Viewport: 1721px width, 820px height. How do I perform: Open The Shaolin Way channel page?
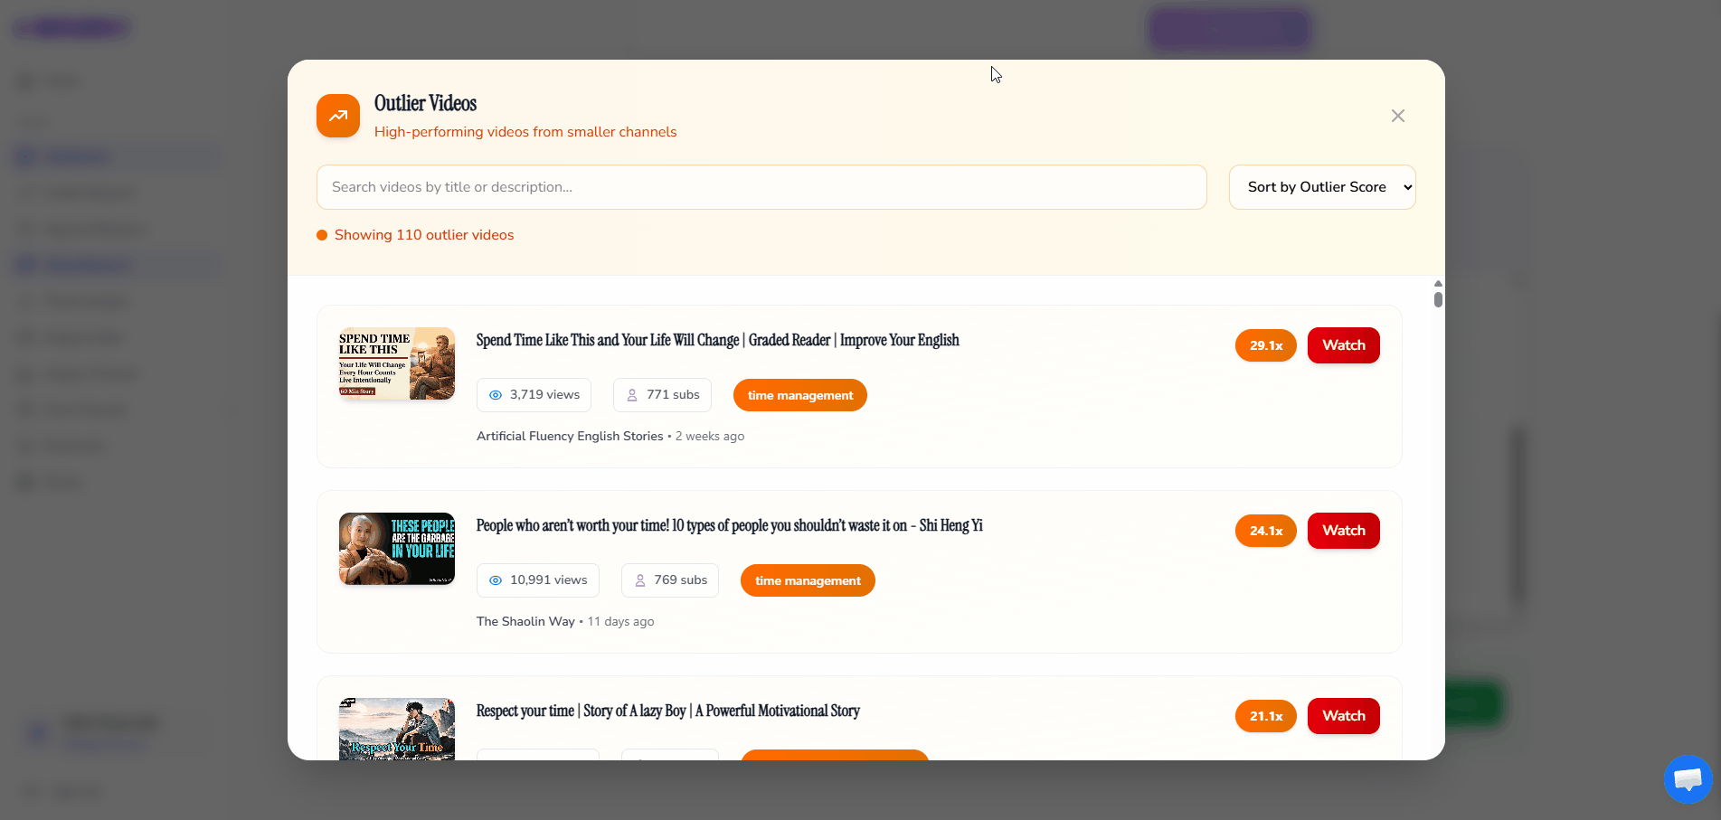click(525, 621)
